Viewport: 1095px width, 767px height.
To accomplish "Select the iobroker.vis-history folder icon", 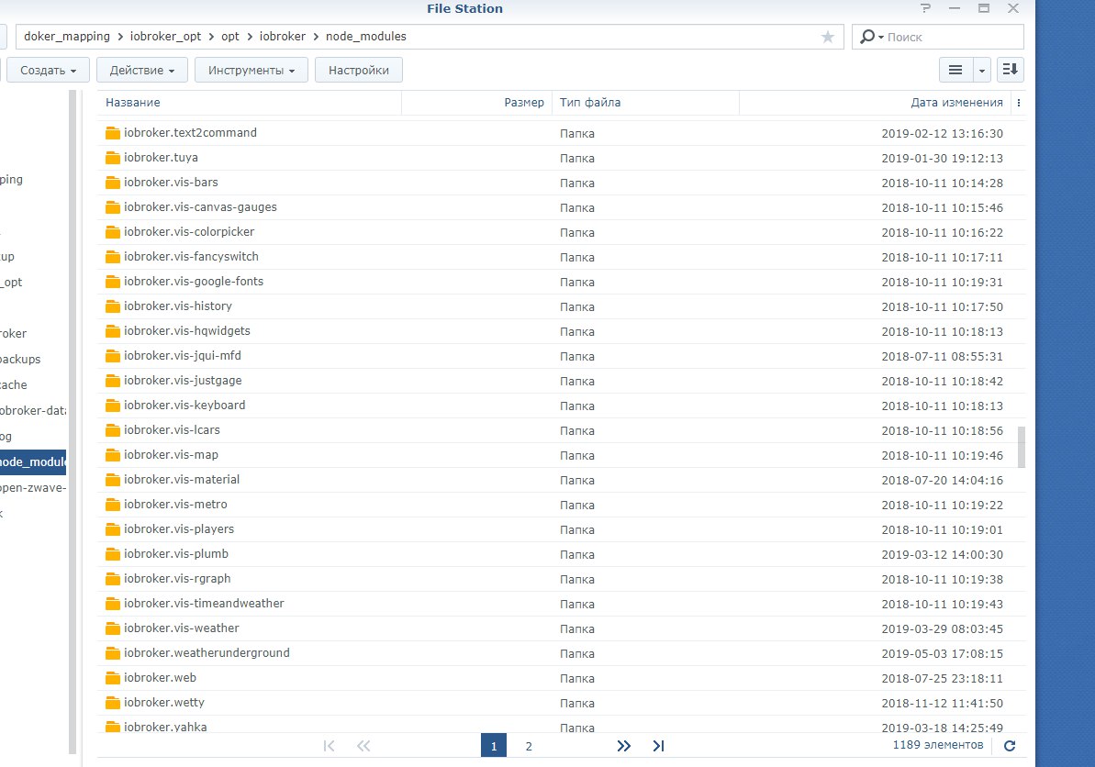I will click(112, 306).
